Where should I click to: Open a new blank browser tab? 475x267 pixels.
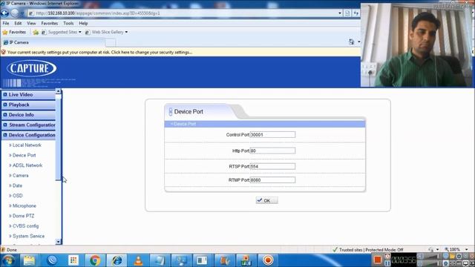coord(111,42)
